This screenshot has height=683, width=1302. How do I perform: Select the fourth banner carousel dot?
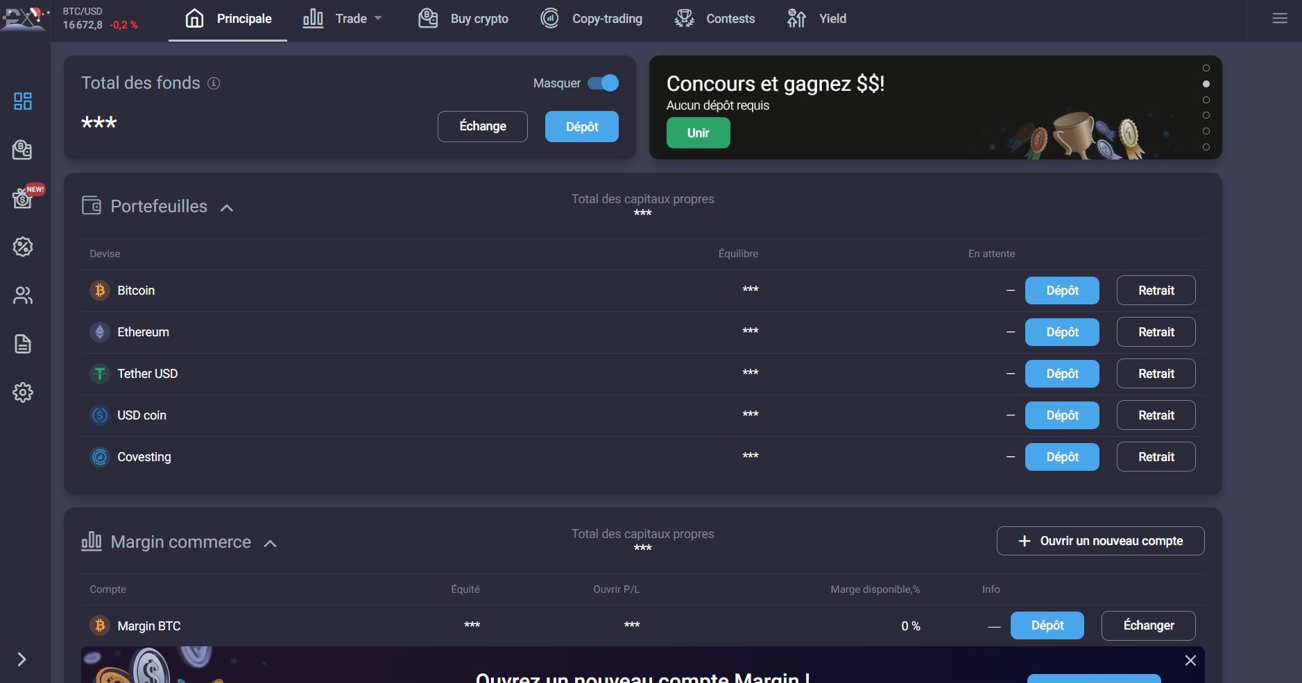point(1206,115)
